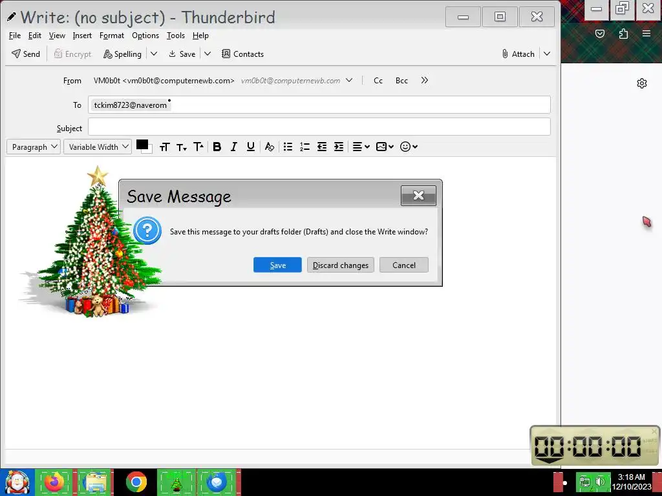Open the Help menu
662x496 pixels.
coord(200,36)
